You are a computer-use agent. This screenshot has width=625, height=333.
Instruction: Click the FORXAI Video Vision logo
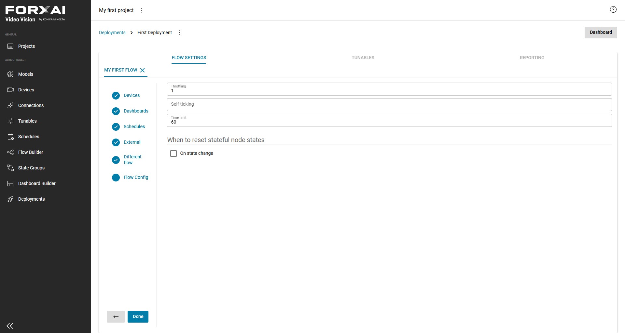click(x=35, y=14)
